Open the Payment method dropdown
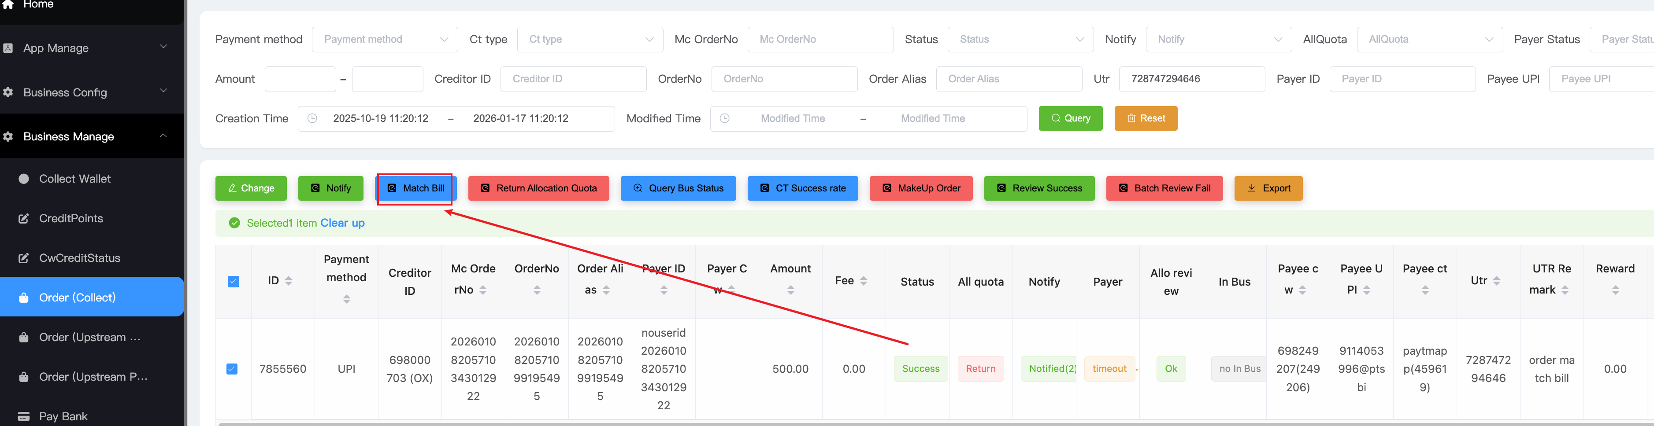Image resolution: width=1654 pixels, height=426 pixels. 385,40
